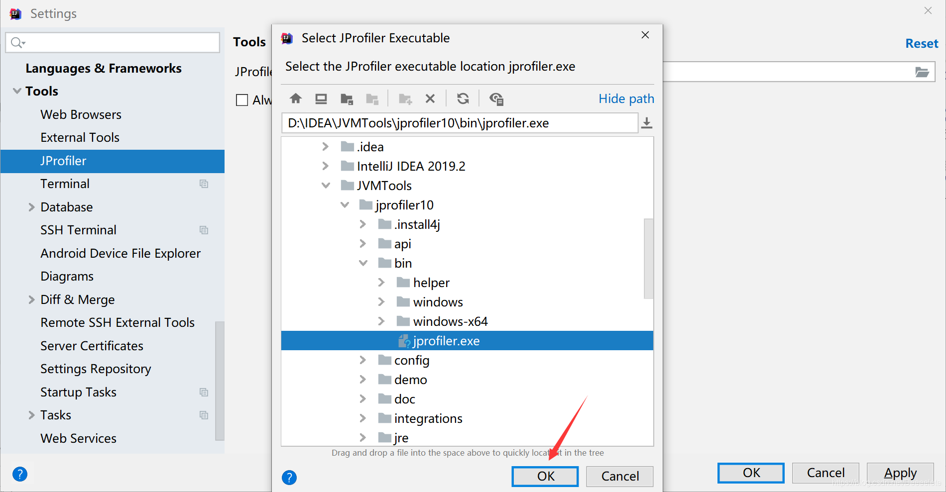Click copy icon beside Tasks
The width and height of the screenshot is (946, 492).
coord(204,415)
